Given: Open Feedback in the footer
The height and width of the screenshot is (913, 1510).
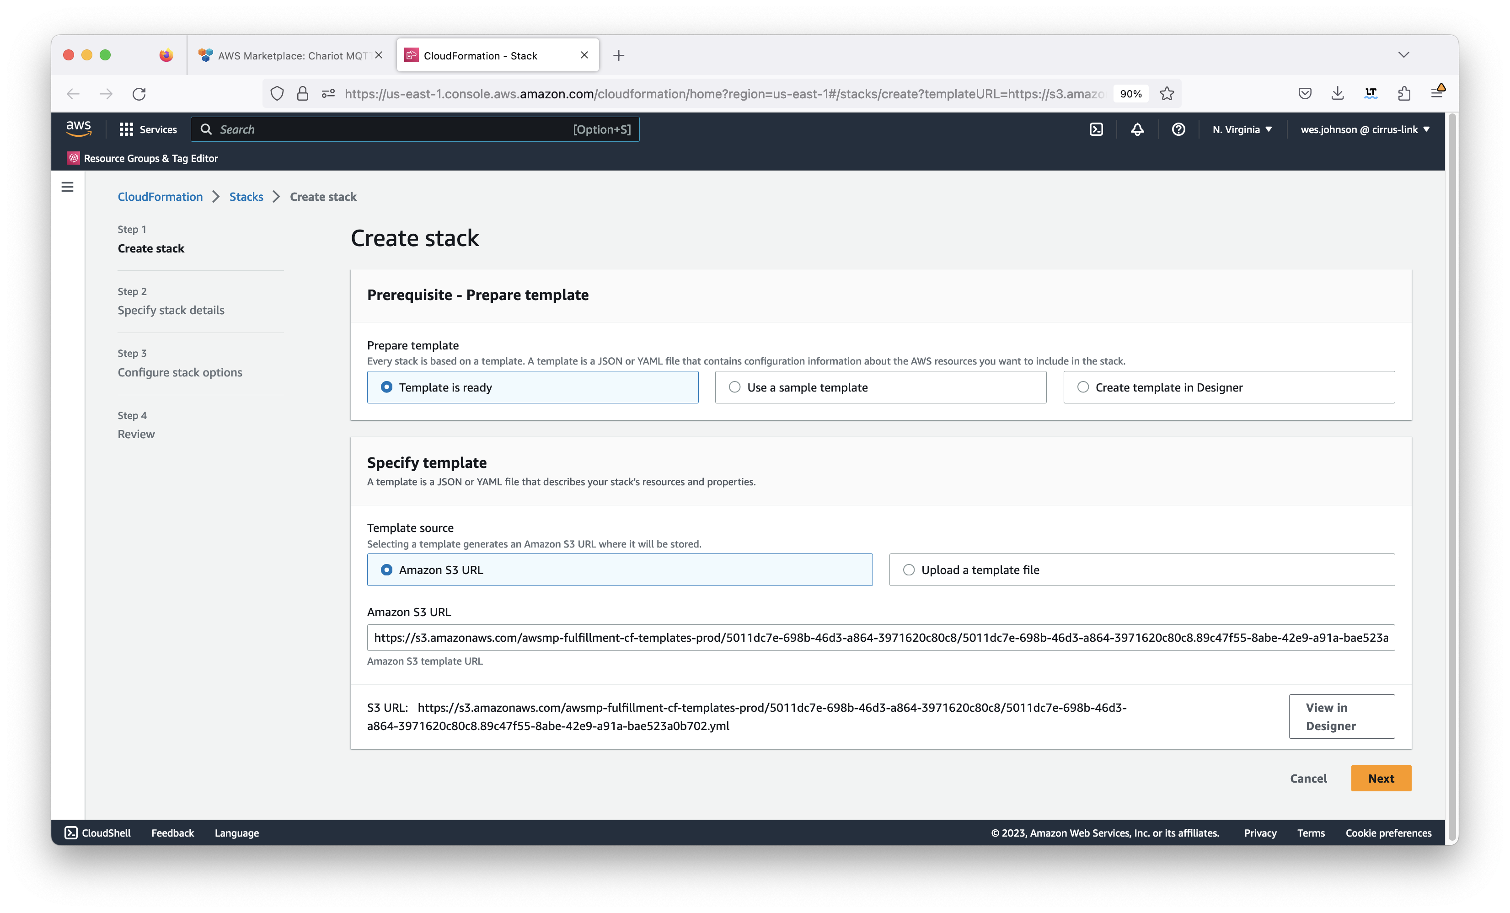Looking at the screenshot, I should (172, 832).
